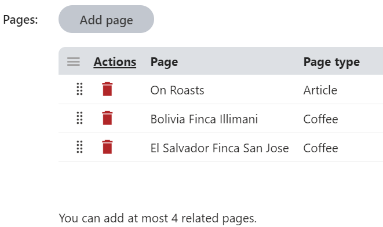The image size is (383, 227).
Task: Click the Page type column header
Action: tap(331, 62)
